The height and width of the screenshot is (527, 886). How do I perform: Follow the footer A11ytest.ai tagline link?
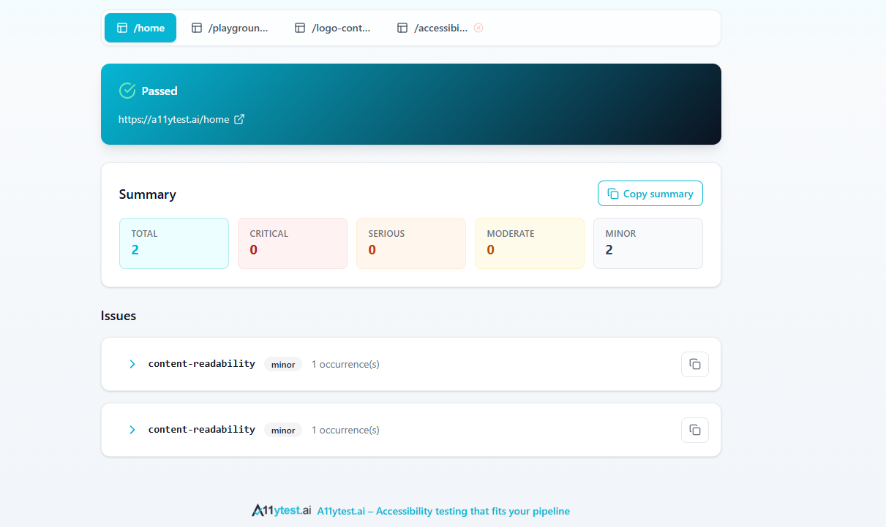(x=443, y=511)
